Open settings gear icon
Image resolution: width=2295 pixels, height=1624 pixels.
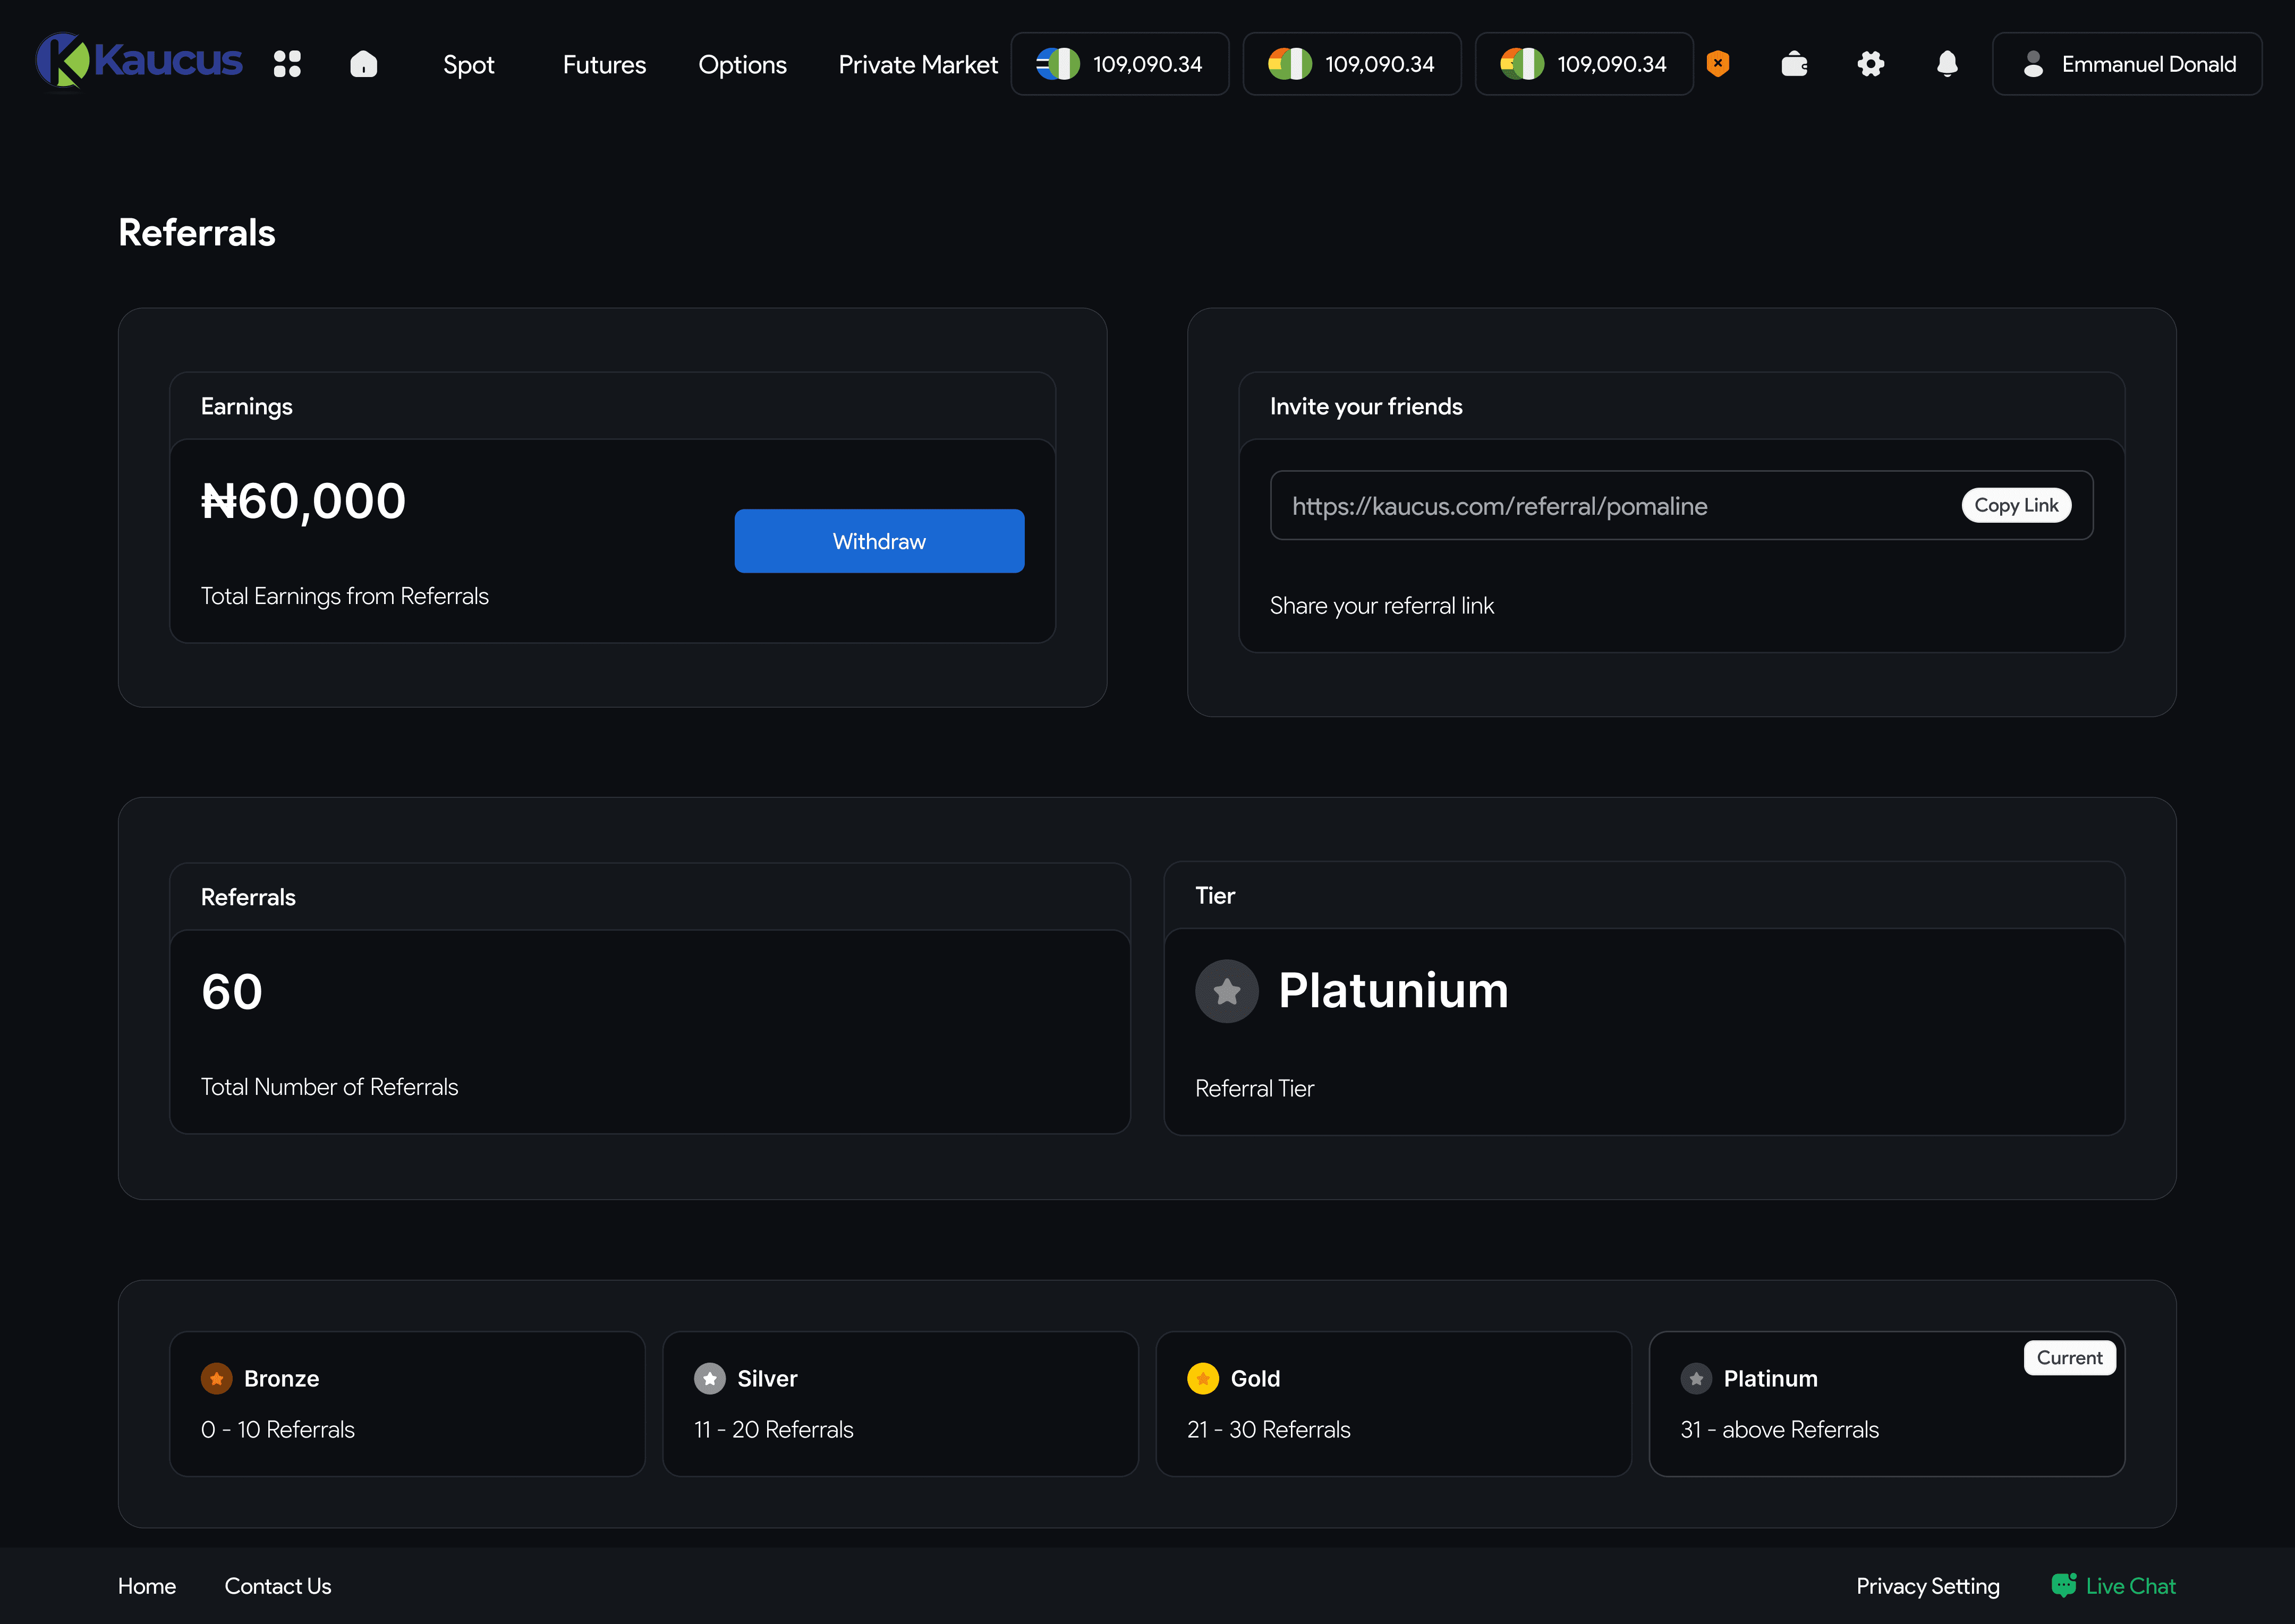(1870, 64)
